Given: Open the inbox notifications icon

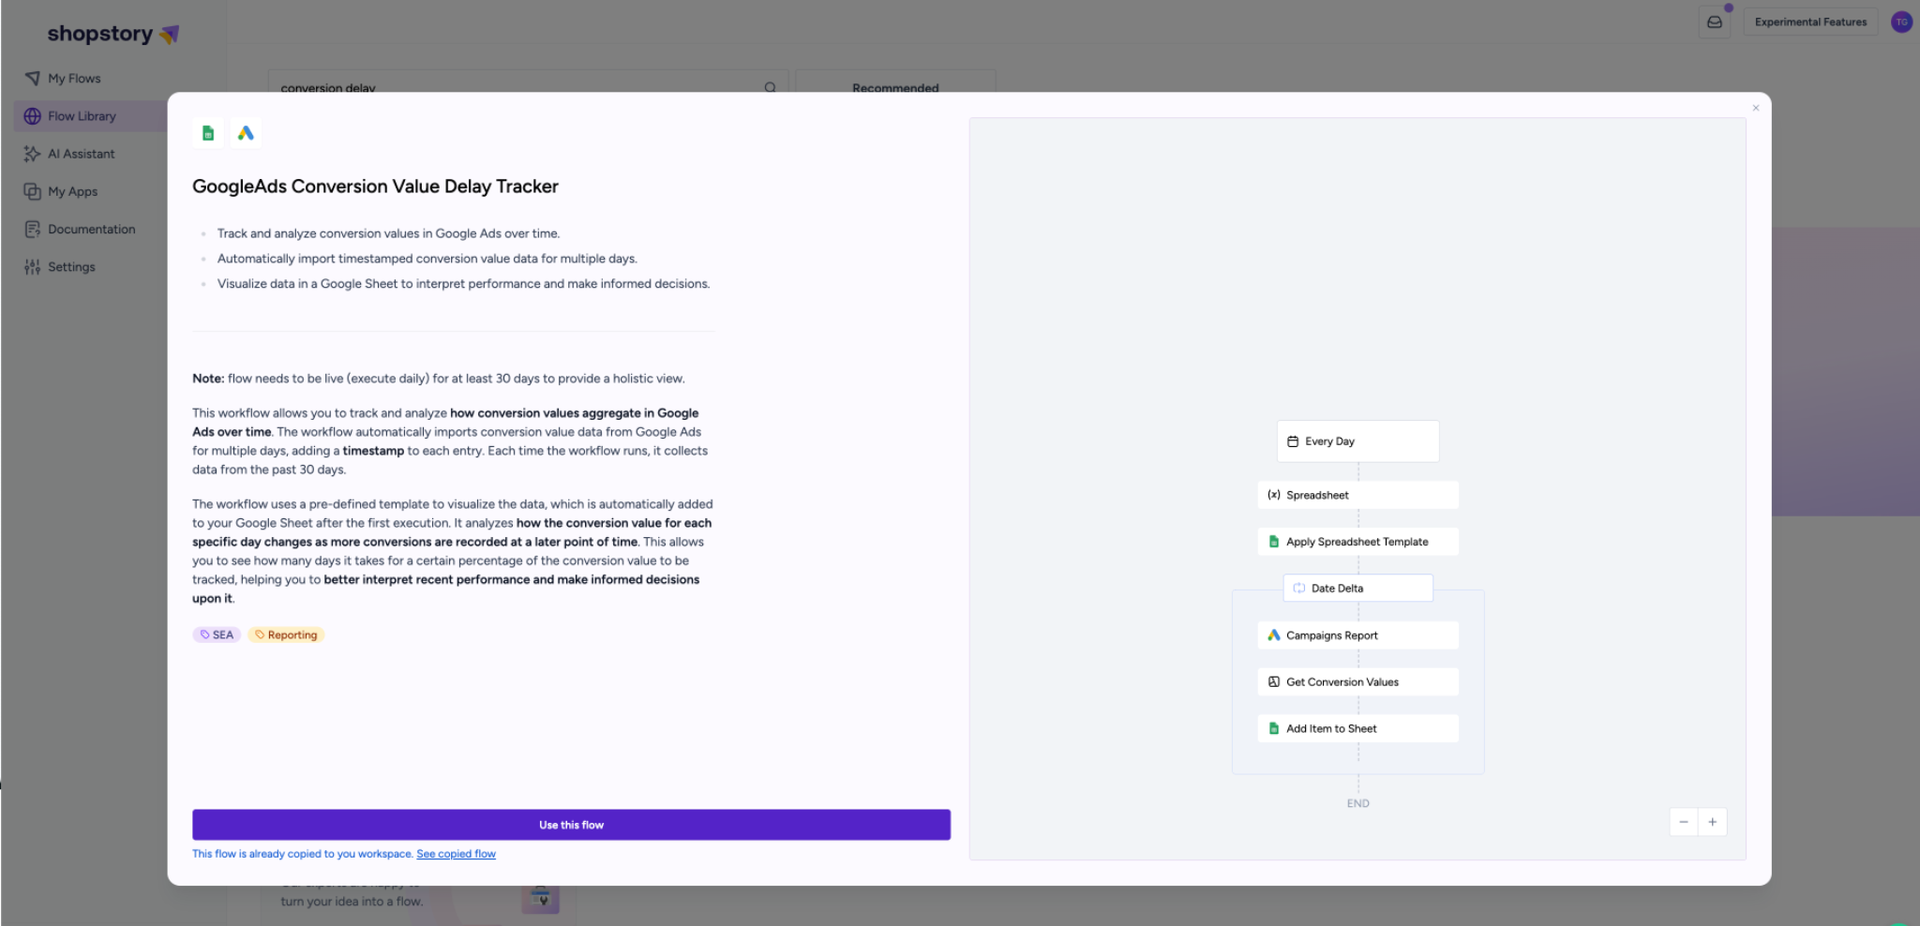Looking at the screenshot, I should pyautogui.click(x=1715, y=22).
